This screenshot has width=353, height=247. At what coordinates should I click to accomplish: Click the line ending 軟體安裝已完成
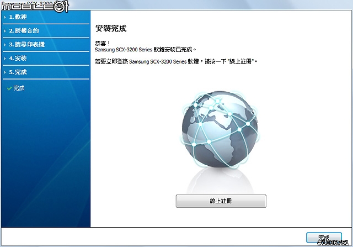pyautogui.click(x=146, y=50)
